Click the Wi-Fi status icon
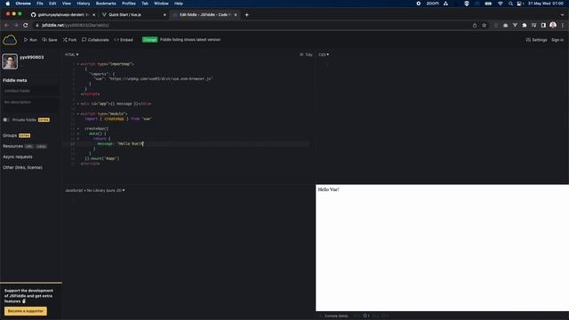The height and width of the screenshot is (320, 569). click(x=501, y=4)
